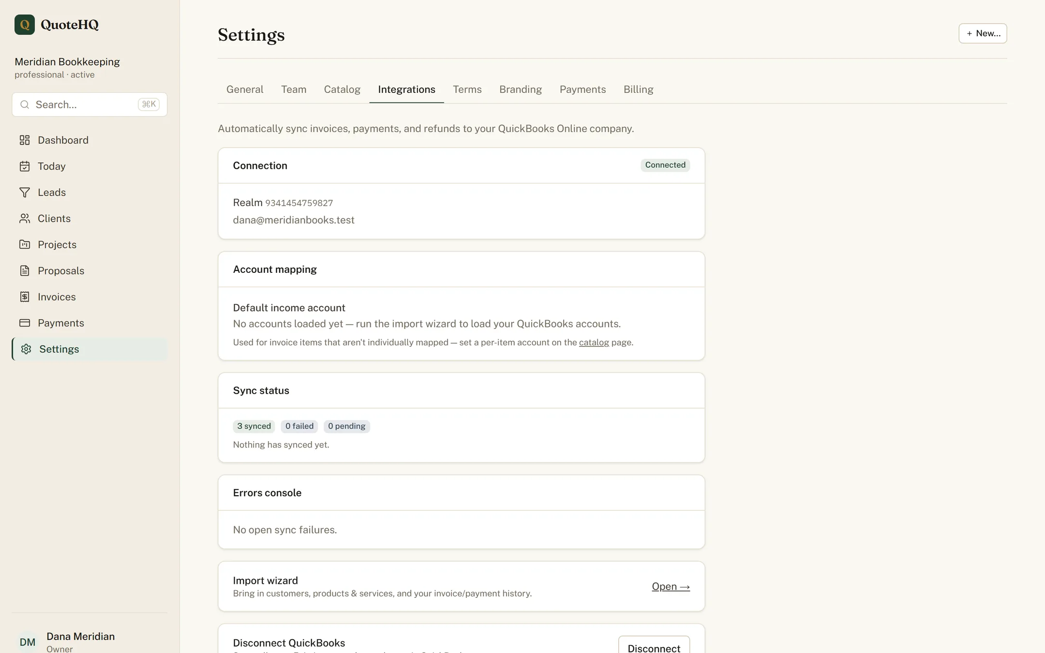Click the Default income account label
This screenshot has width=1045, height=653.
(x=289, y=308)
